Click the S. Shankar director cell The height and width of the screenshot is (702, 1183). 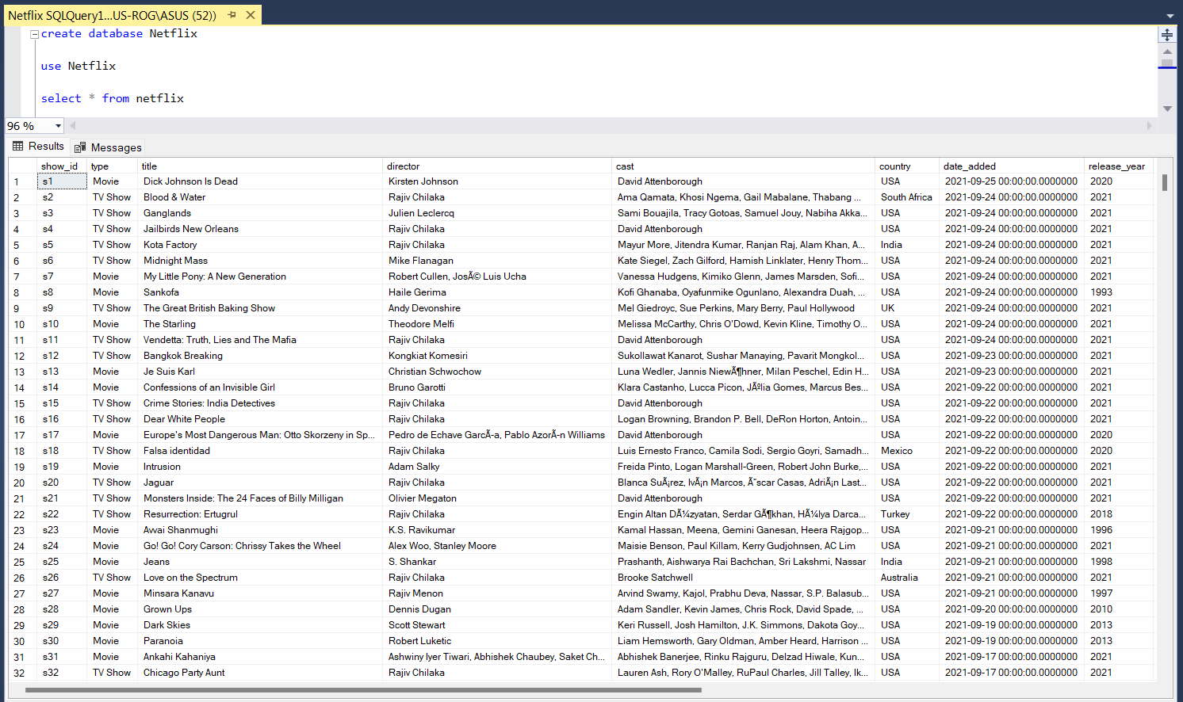[497, 562]
